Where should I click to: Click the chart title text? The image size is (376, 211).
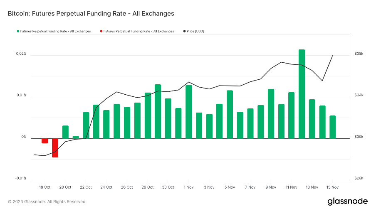tap(91, 13)
